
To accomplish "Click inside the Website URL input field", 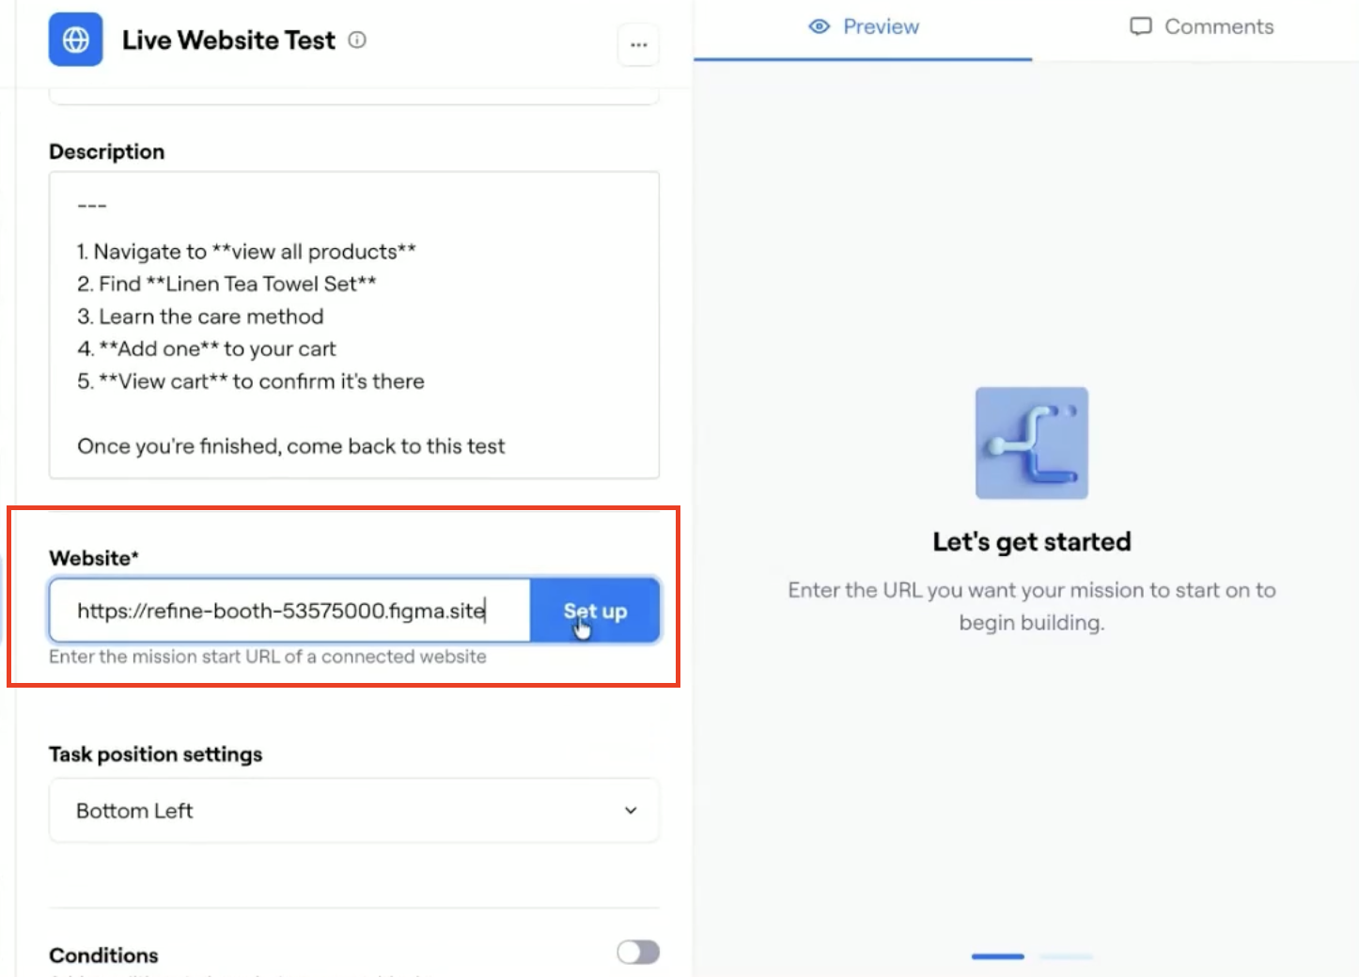I will (x=282, y=611).
